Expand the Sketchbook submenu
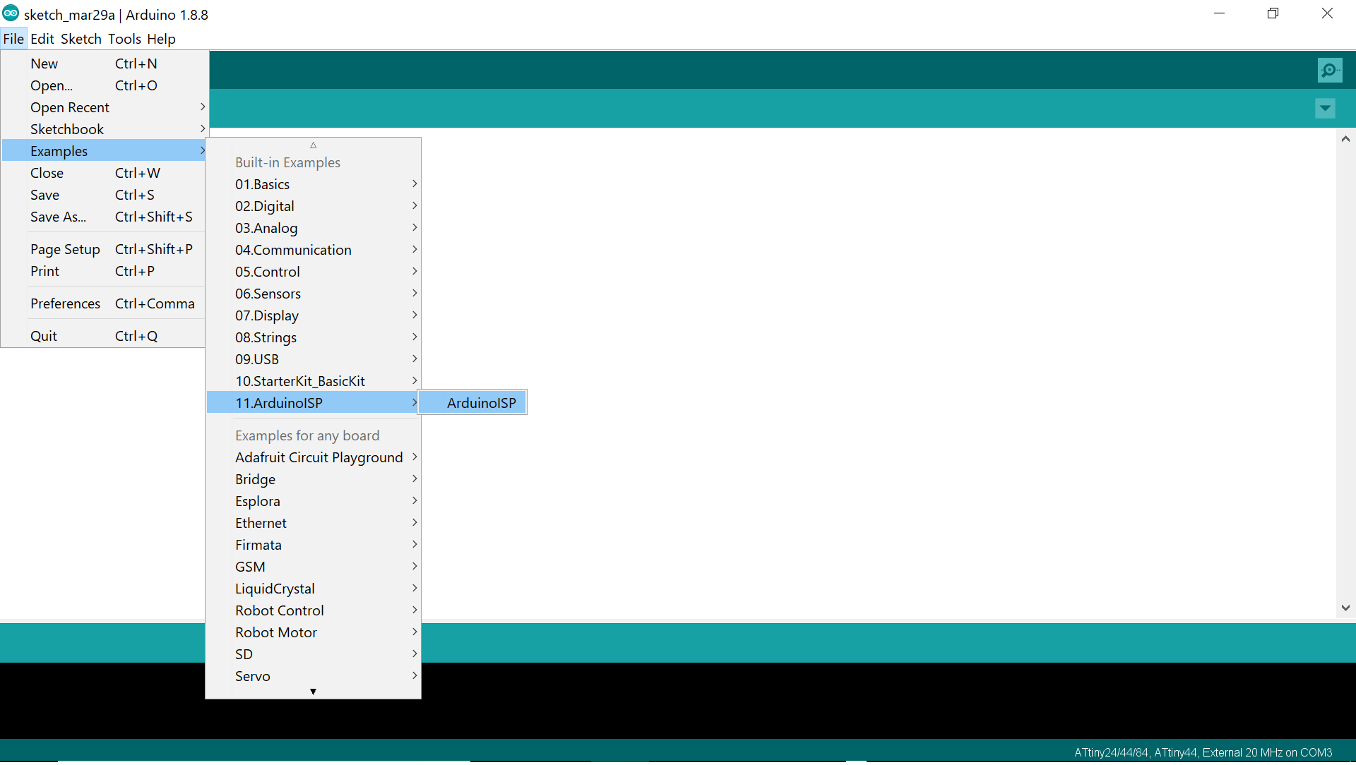The width and height of the screenshot is (1356, 765). 106,129
